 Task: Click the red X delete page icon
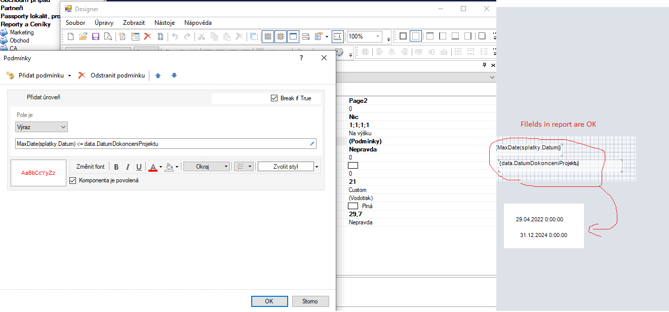pyautogui.click(x=148, y=36)
